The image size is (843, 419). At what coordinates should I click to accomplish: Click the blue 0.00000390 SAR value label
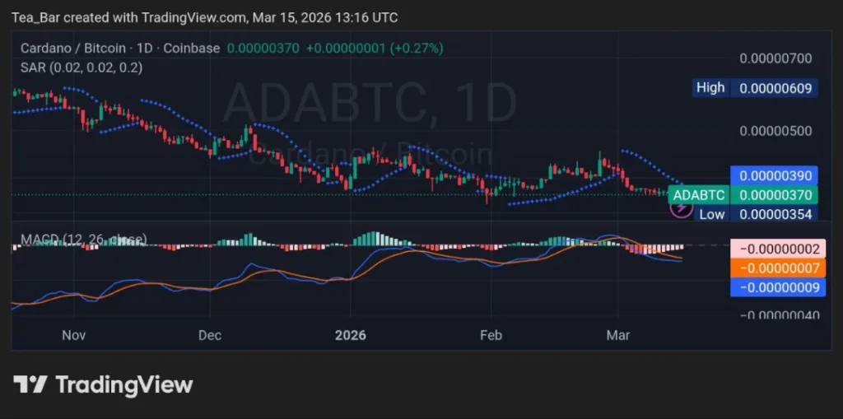pos(774,176)
